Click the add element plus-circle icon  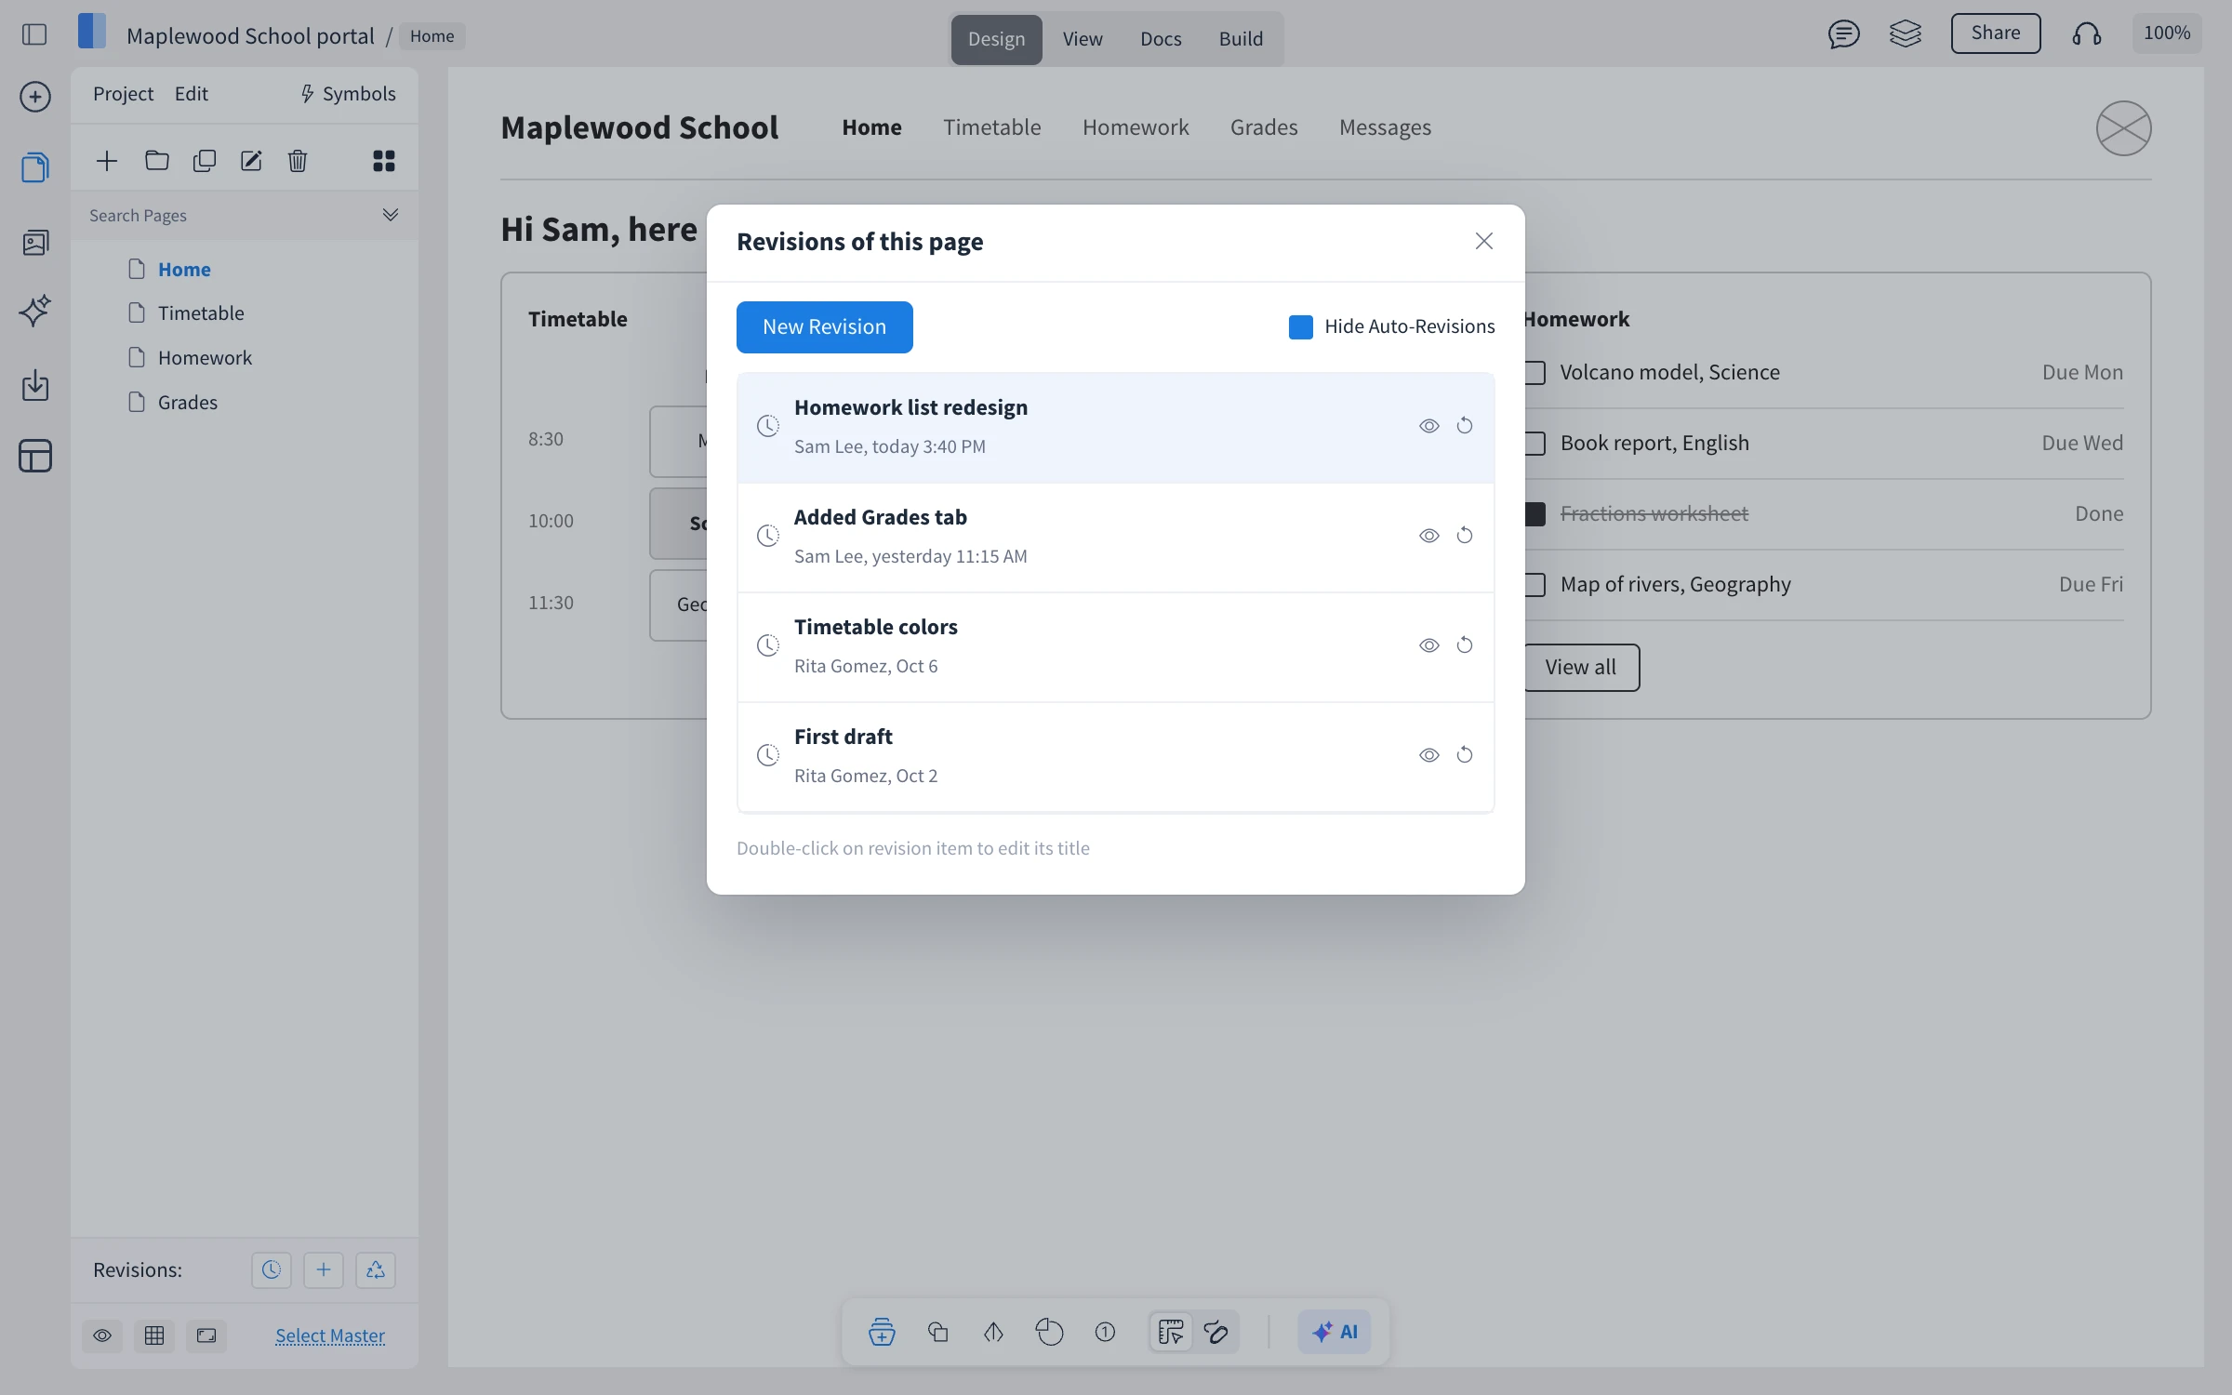(35, 97)
